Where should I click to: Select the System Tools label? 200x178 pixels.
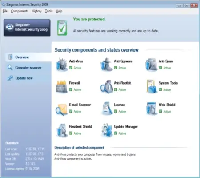click(x=168, y=83)
